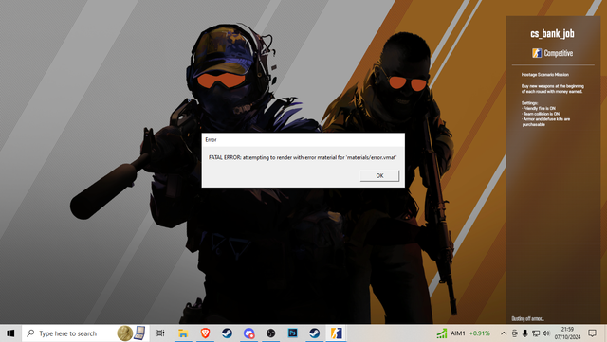Click the Error dialog title bar

[x=303, y=139]
